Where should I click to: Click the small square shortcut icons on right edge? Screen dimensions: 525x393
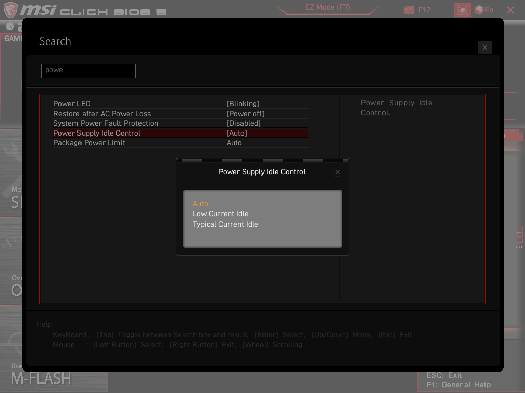point(520,235)
